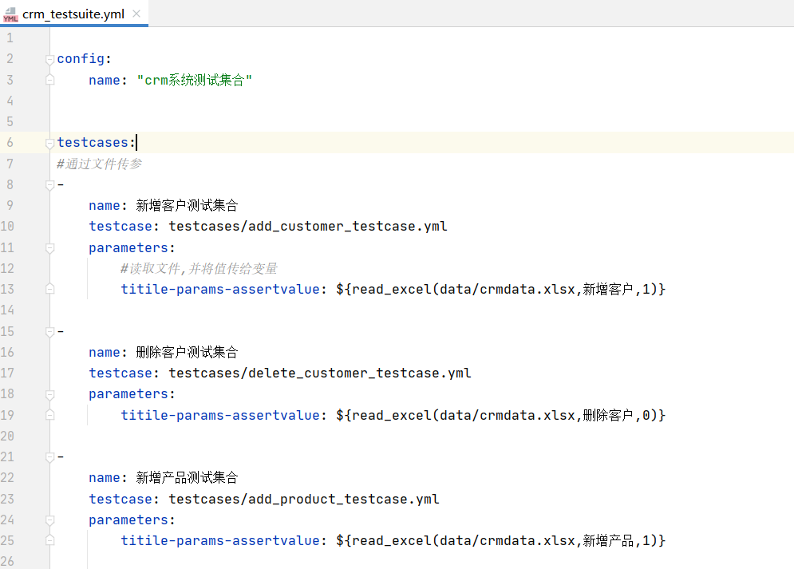The image size is (794, 569).
Task: Click the testcases/delete_customer_testcase.yml path
Action: (319, 373)
